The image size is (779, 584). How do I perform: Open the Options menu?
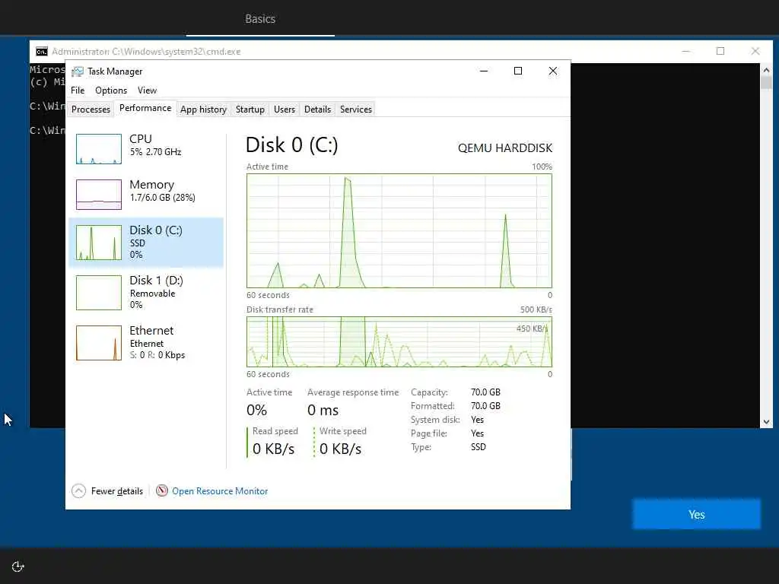[111, 90]
